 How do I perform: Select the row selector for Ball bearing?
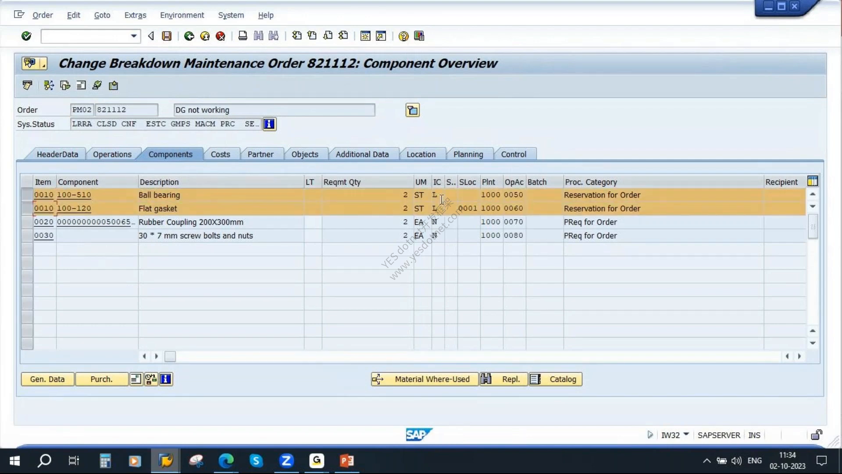27,195
